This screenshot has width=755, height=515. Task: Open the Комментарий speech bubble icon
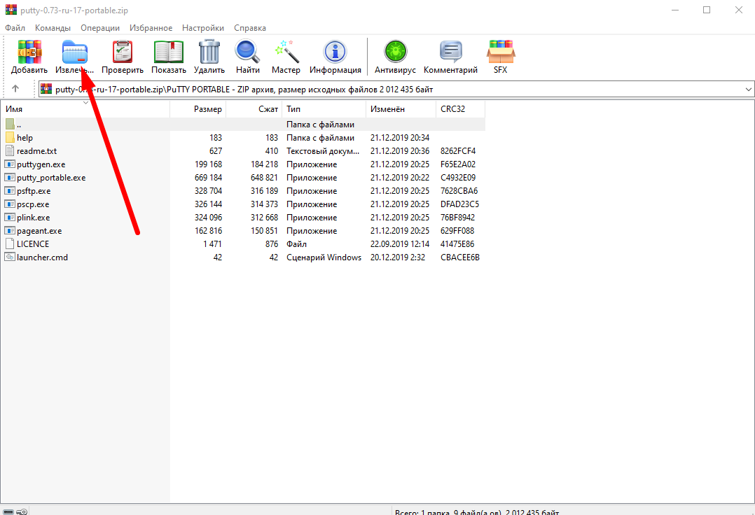[x=451, y=52]
